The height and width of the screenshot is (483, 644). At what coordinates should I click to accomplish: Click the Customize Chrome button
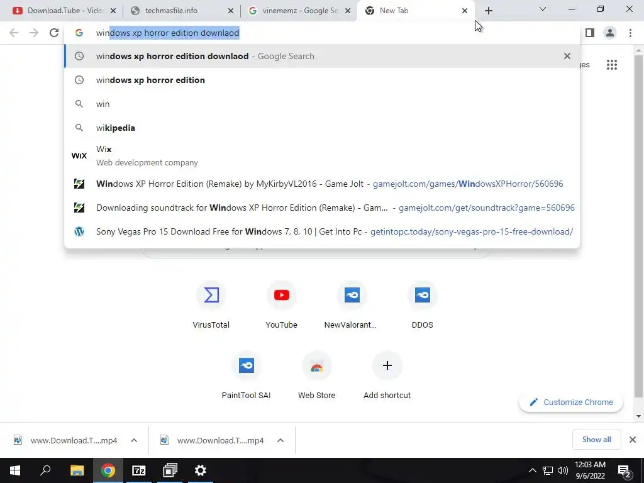click(x=571, y=402)
